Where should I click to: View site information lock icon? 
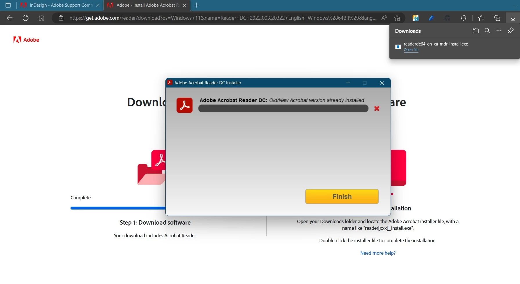(x=61, y=18)
